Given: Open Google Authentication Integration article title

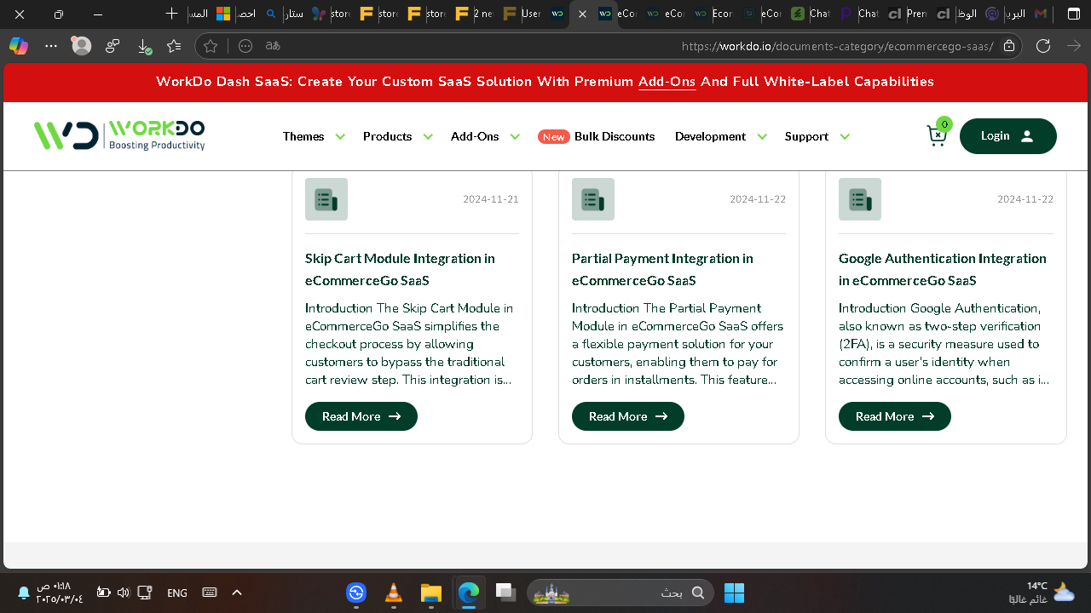Looking at the screenshot, I should point(943,269).
